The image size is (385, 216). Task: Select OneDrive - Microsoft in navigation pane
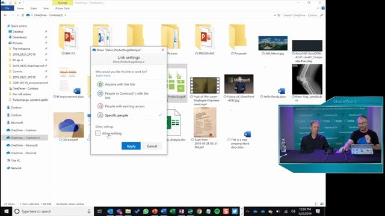tap(22, 145)
